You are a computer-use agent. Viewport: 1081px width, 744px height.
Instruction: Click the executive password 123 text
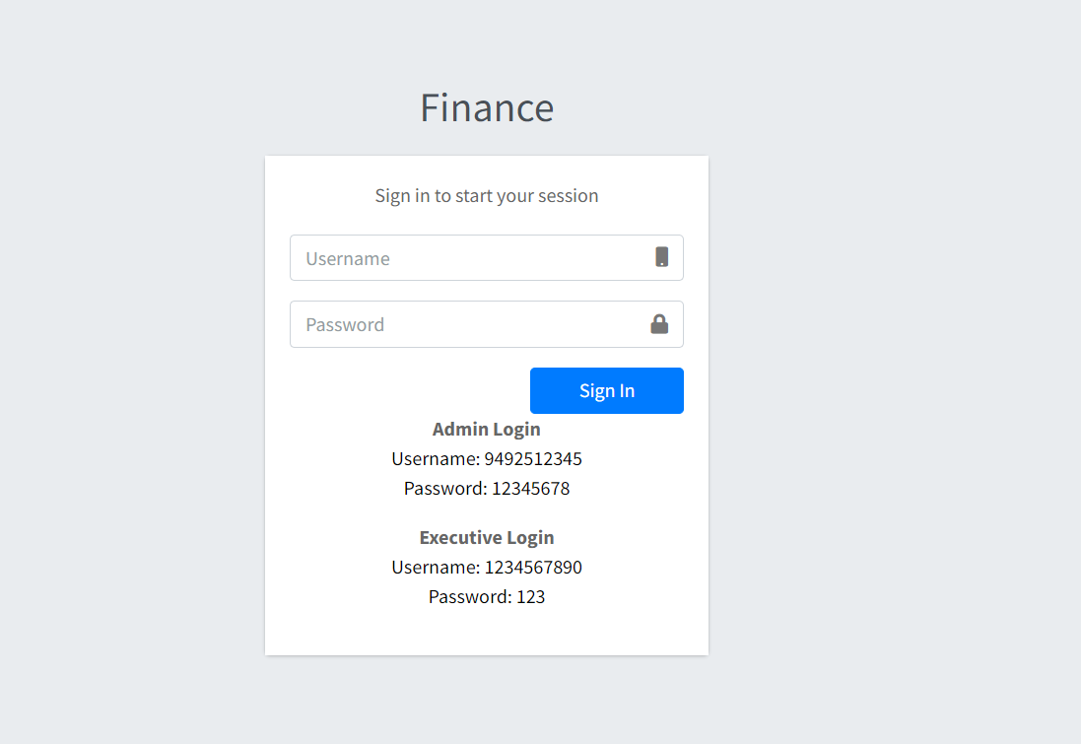click(486, 596)
